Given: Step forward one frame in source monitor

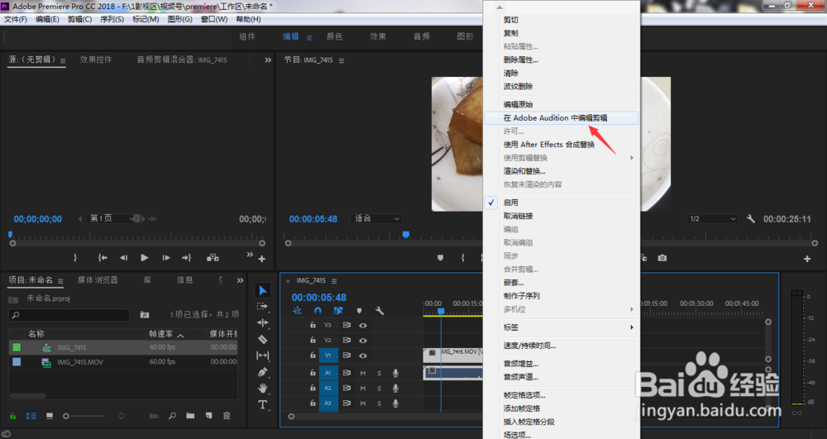Looking at the screenshot, I should [165, 258].
